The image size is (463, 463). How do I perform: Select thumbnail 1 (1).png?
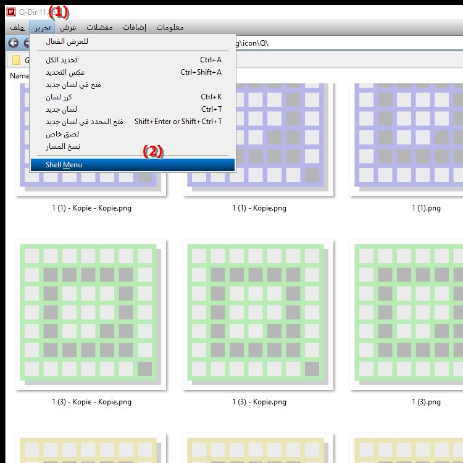(x=406, y=140)
